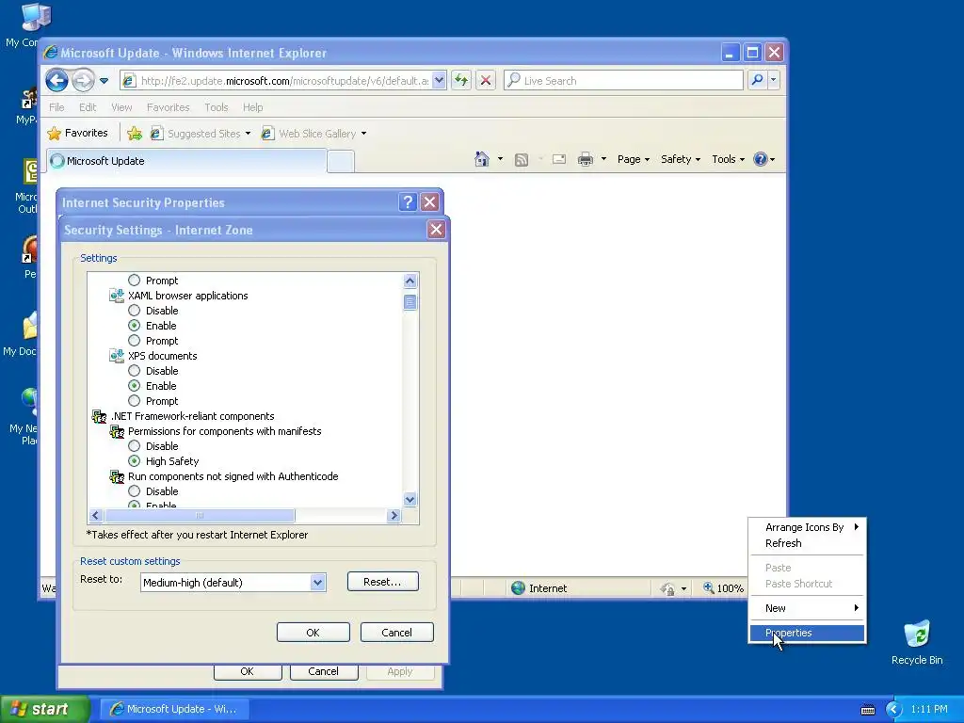Open the New submenu in context menu
This screenshot has width=964, height=723.
(x=807, y=608)
